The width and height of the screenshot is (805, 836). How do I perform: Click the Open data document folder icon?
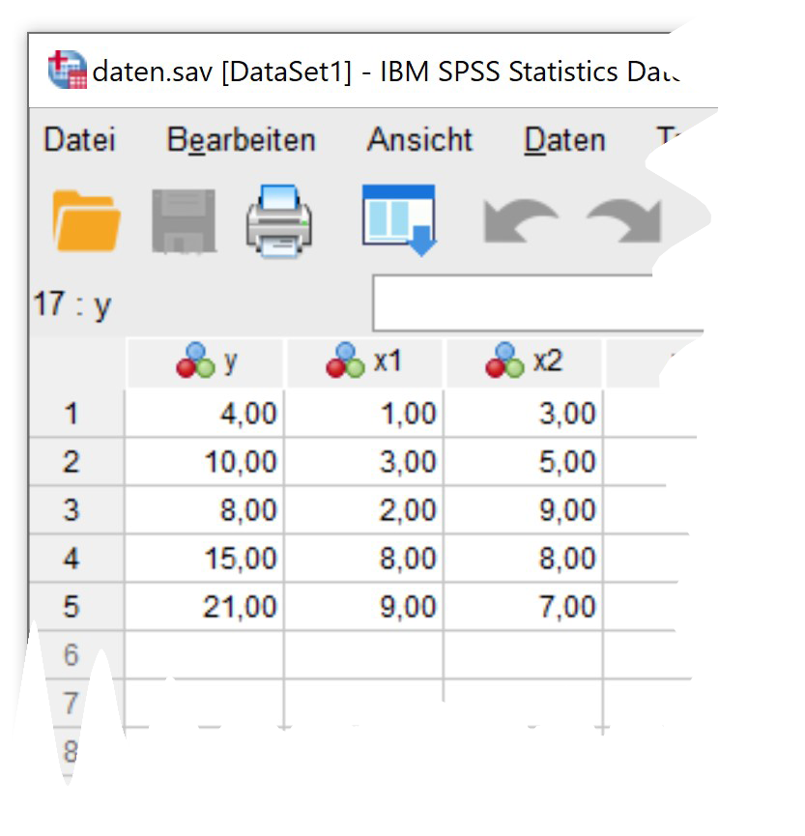click(87, 219)
